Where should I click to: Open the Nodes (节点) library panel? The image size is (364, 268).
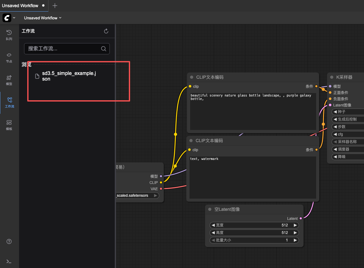(9, 57)
